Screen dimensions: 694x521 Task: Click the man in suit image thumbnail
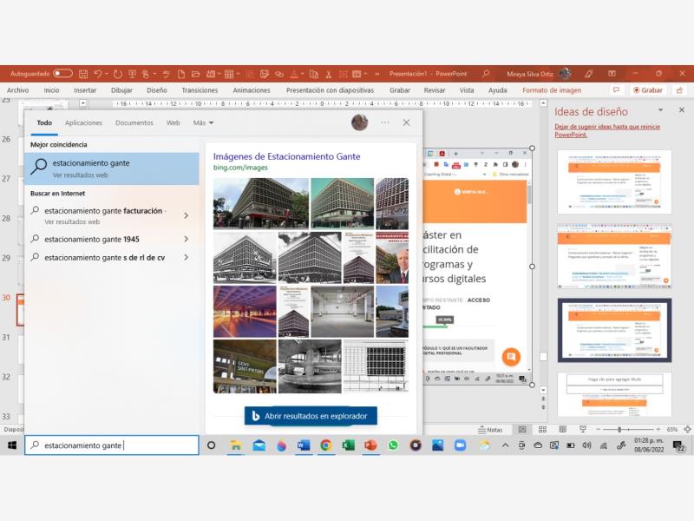392,257
